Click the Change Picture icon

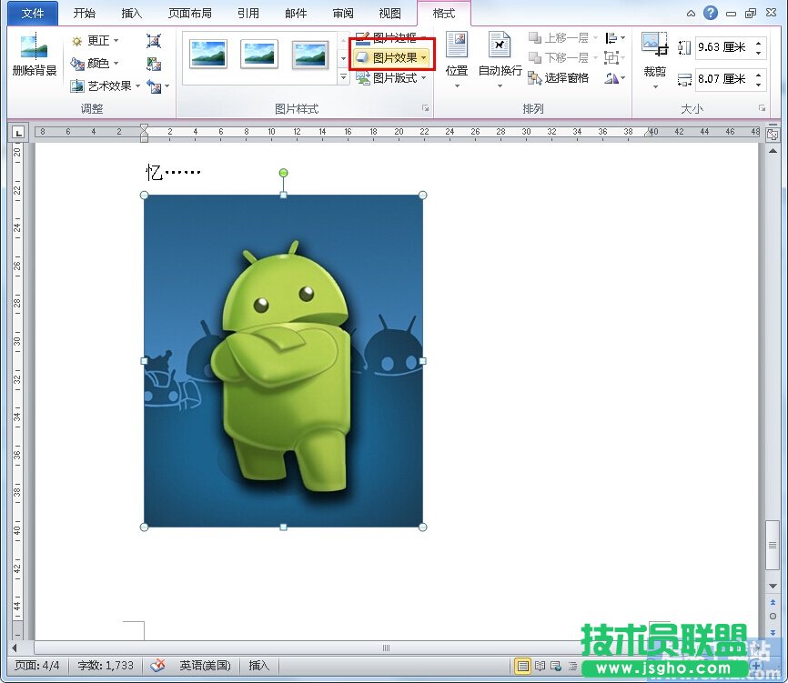click(154, 64)
